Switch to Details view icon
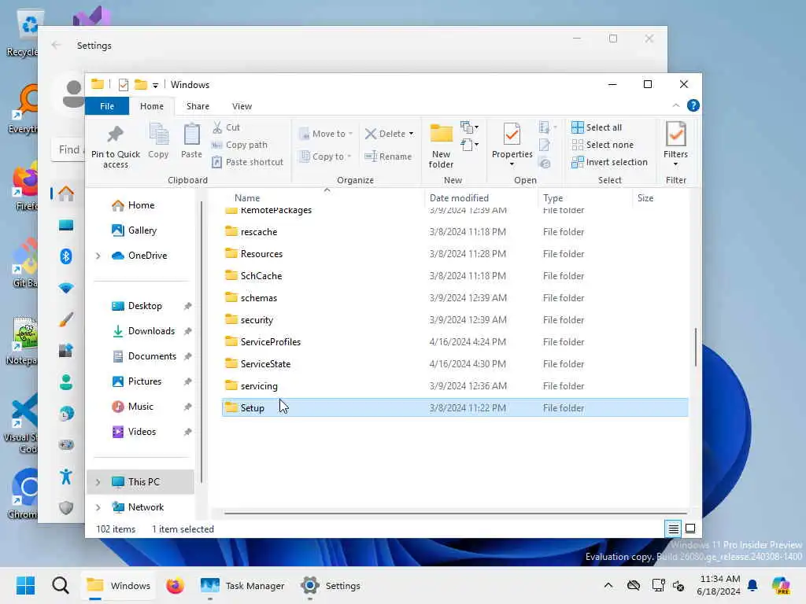The width and height of the screenshot is (806, 604). 673,528
